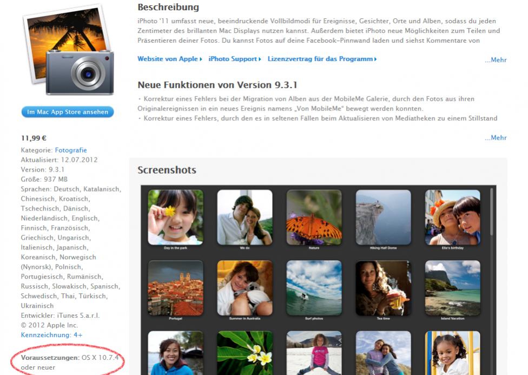Select the Island Vacation thumbnail
Screen dimensions: 528x375
click(453, 288)
